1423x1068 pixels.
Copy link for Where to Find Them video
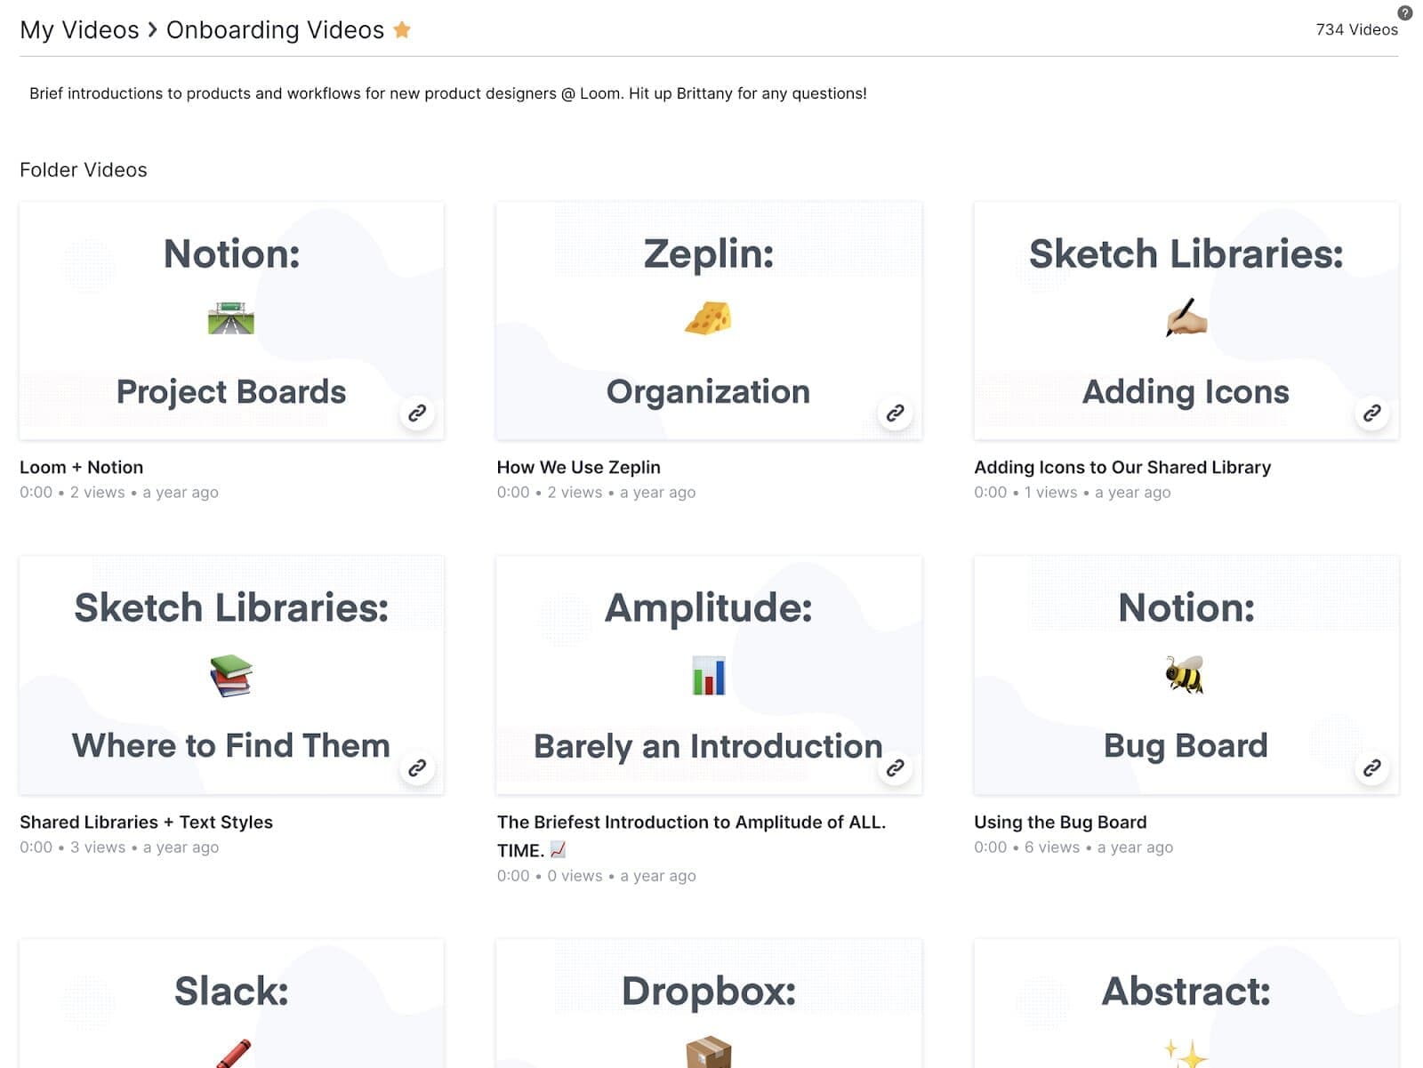pyautogui.click(x=417, y=767)
